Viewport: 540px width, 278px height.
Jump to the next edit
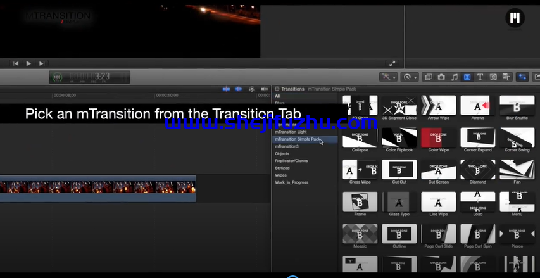click(x=42, y=63)
